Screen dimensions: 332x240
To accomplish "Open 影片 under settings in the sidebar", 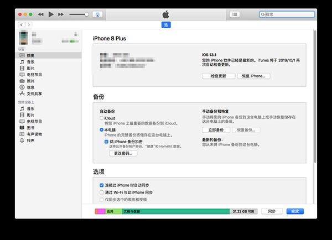I will (48, 68).
